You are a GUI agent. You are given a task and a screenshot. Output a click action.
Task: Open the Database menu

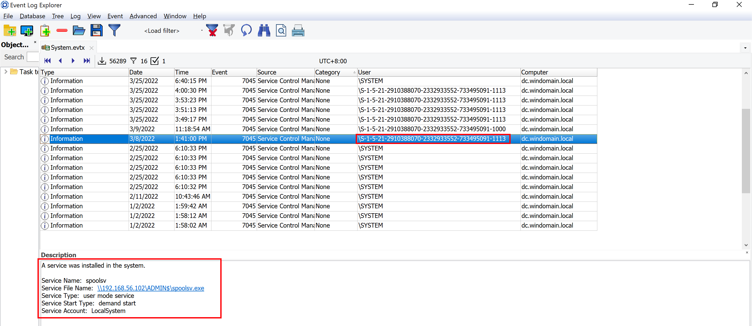click(x=32, y=16)
